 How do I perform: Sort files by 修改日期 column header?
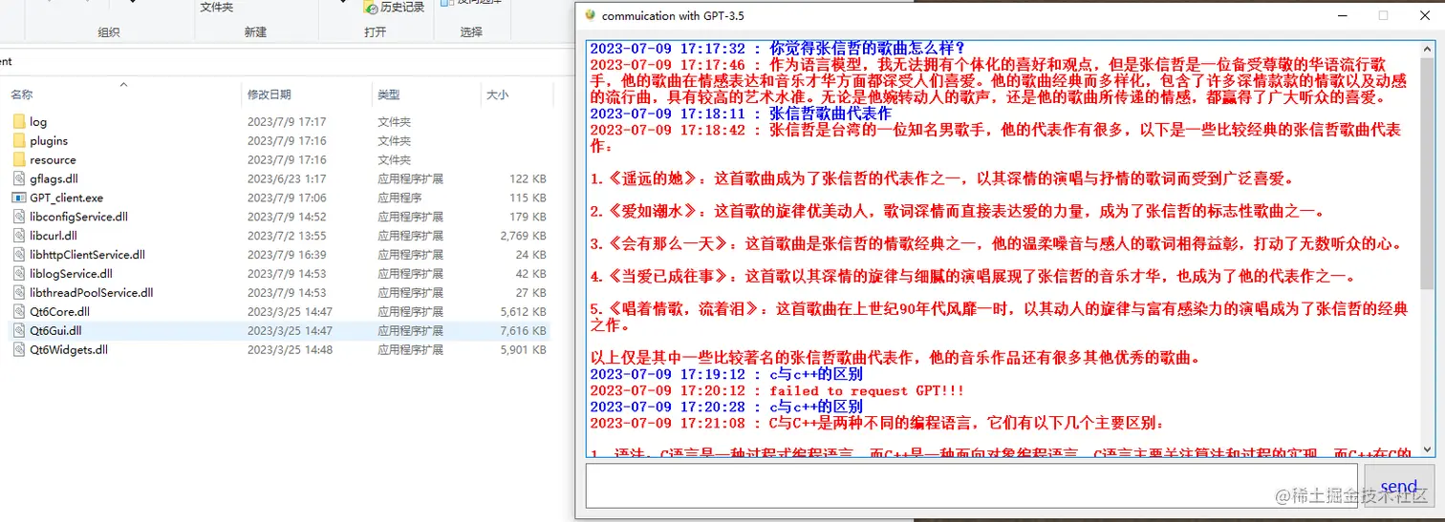pyautogui.click(x=270, y=94)
